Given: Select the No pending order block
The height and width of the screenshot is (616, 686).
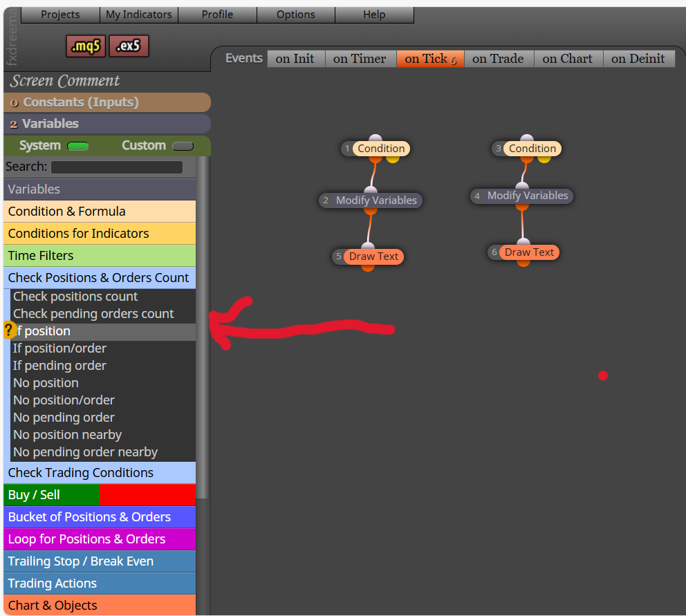Looking at the screenshot, I should tap(103, 418).
